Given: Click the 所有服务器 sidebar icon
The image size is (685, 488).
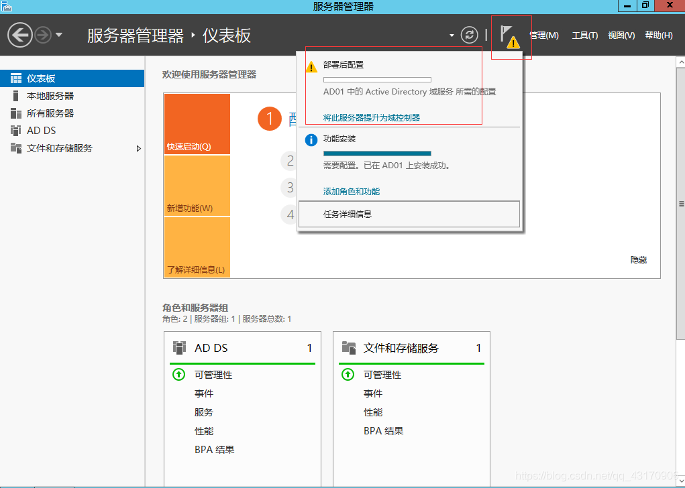Looking at the screenshot, I should click(x=16, y=113).
